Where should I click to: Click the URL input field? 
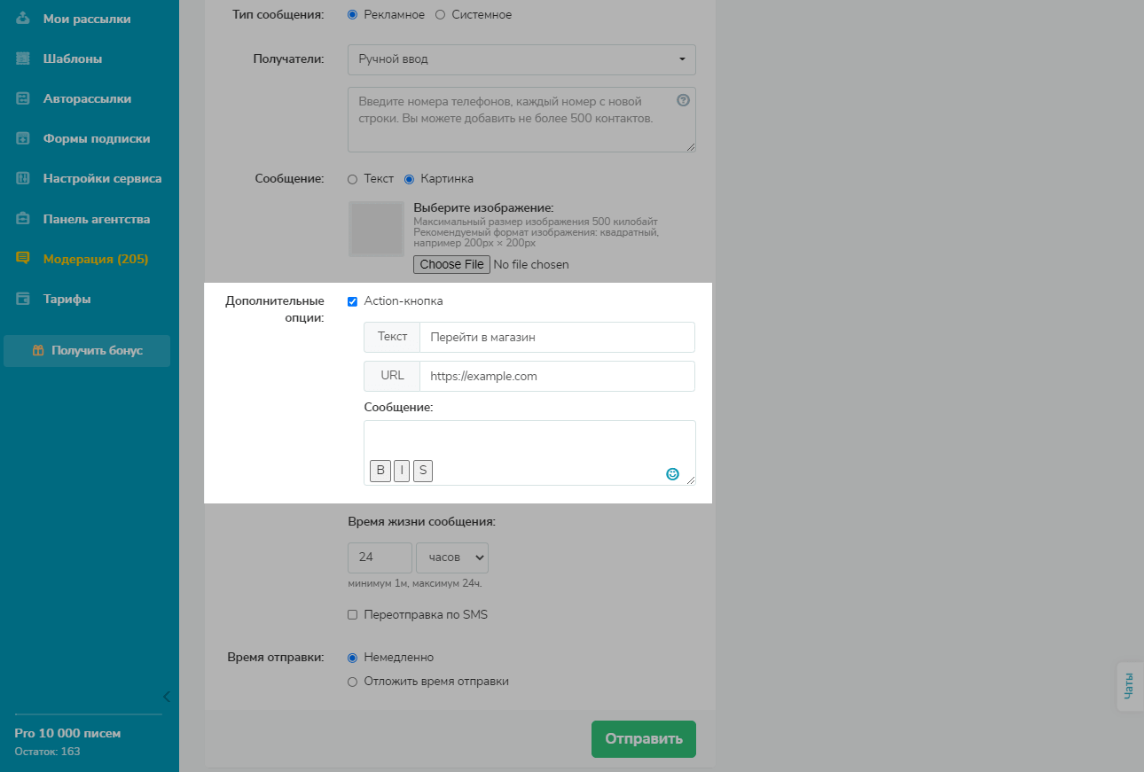click(557, 376)
